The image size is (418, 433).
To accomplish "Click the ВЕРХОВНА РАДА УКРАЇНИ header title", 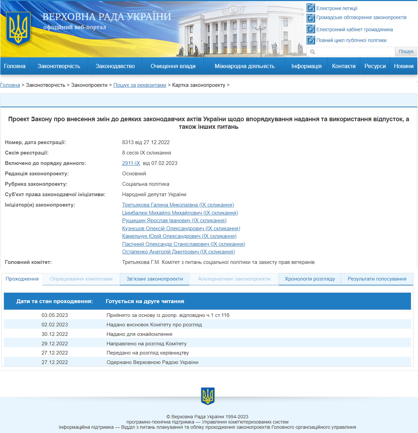I will [x=107, y=17].
